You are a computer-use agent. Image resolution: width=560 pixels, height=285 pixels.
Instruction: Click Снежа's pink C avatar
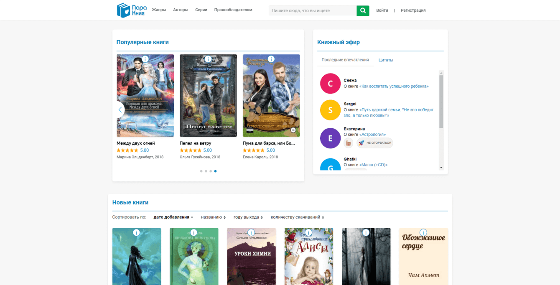tap(330, 84)
